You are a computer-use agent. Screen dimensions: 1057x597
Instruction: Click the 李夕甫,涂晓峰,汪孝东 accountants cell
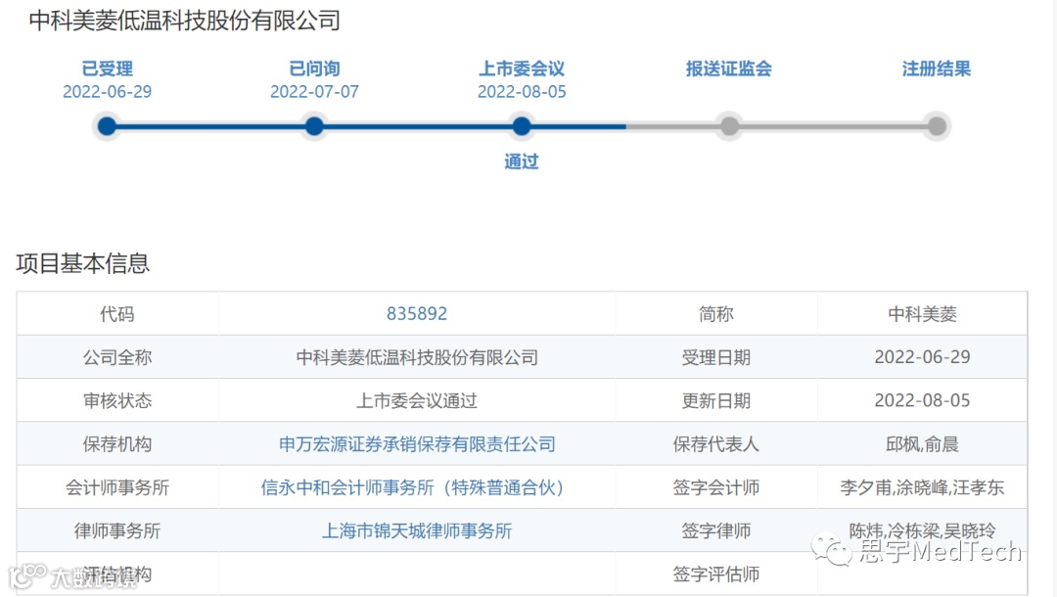(x=922, y=487)
